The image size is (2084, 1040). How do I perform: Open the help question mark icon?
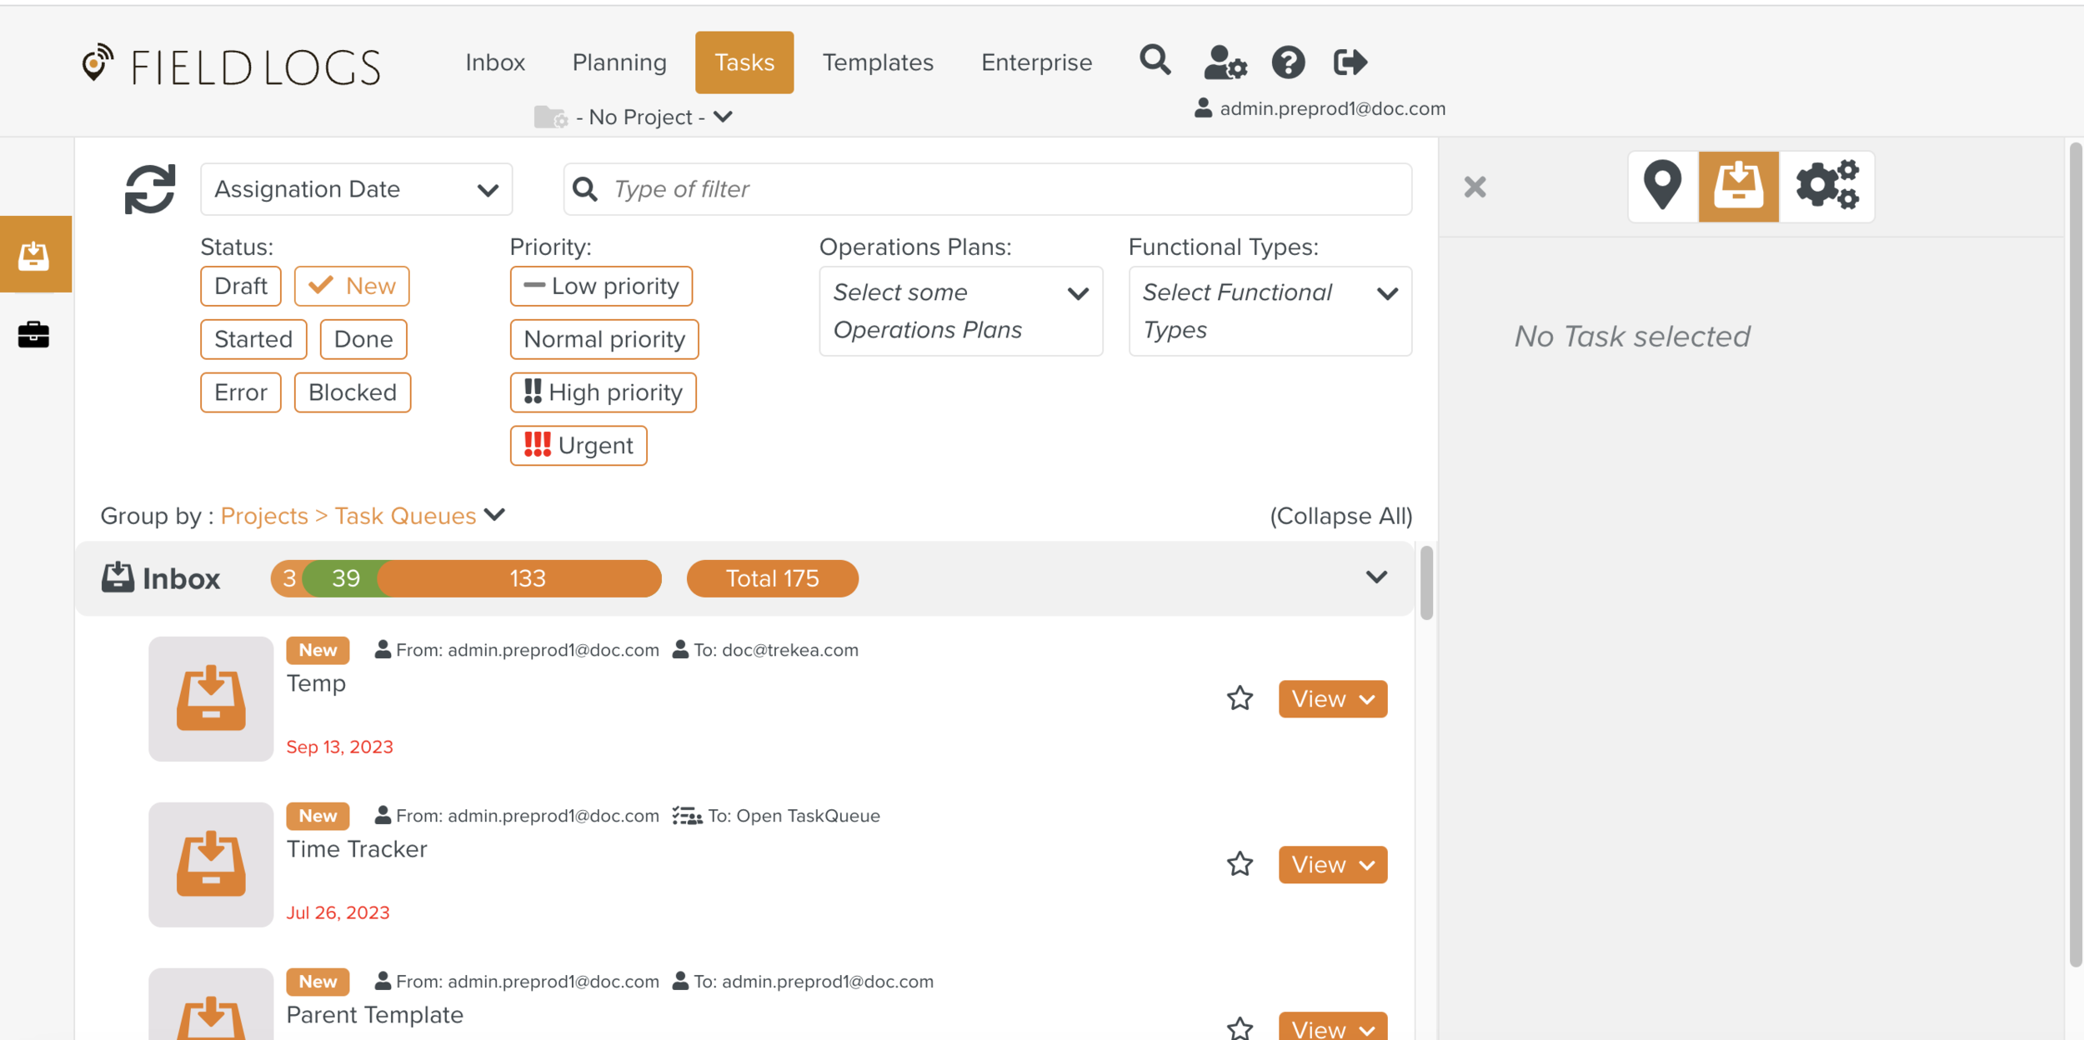(1288, 62)
